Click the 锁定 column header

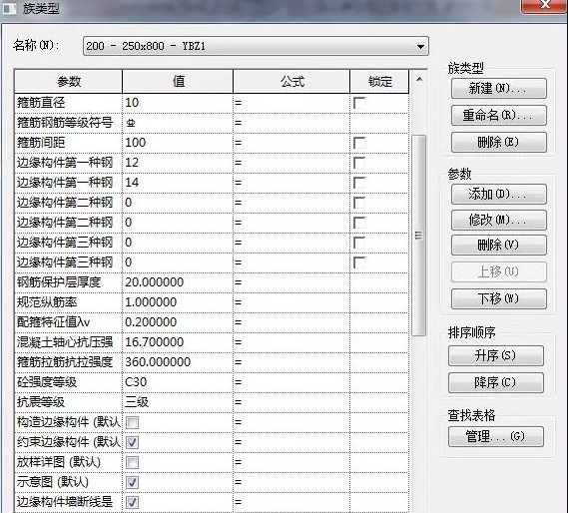coord(379,82)
